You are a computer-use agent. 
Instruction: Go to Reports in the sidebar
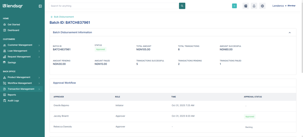pos(12,95)
